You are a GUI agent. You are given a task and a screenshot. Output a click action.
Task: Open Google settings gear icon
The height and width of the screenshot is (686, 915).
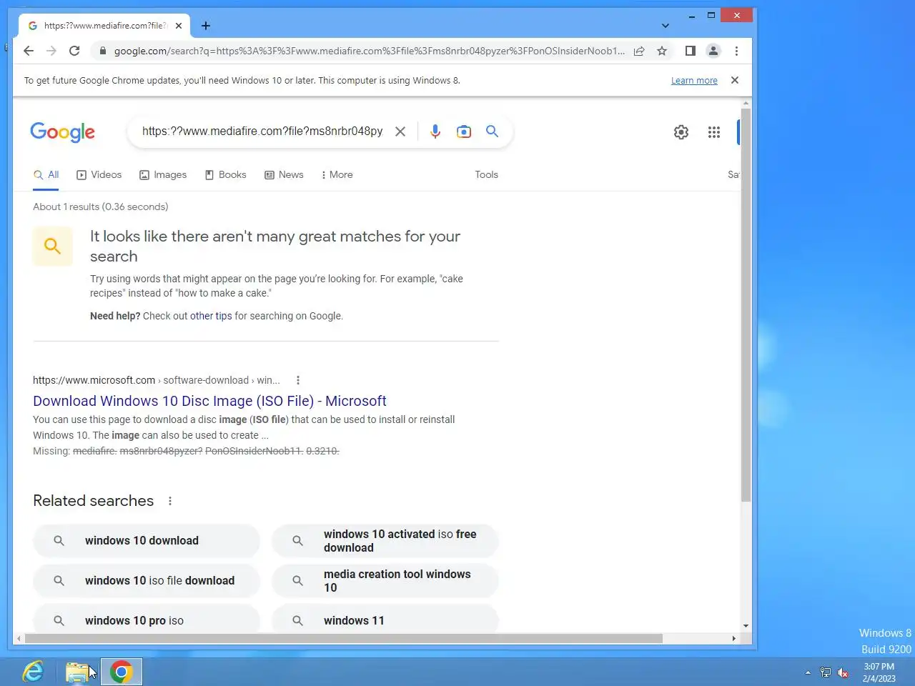tap(681, 132)
